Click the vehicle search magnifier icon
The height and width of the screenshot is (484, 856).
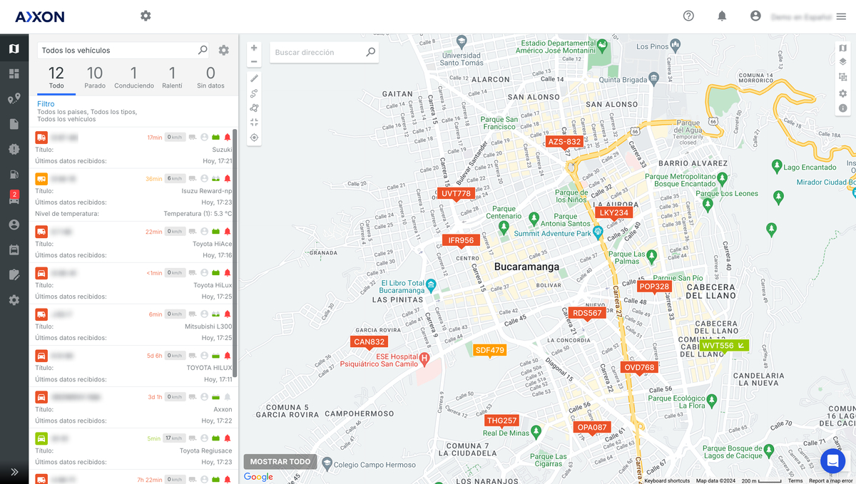(203, 50)
